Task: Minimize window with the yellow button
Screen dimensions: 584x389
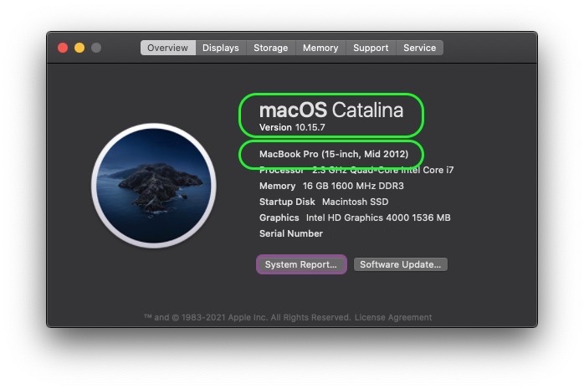Action: click(79, 48)
